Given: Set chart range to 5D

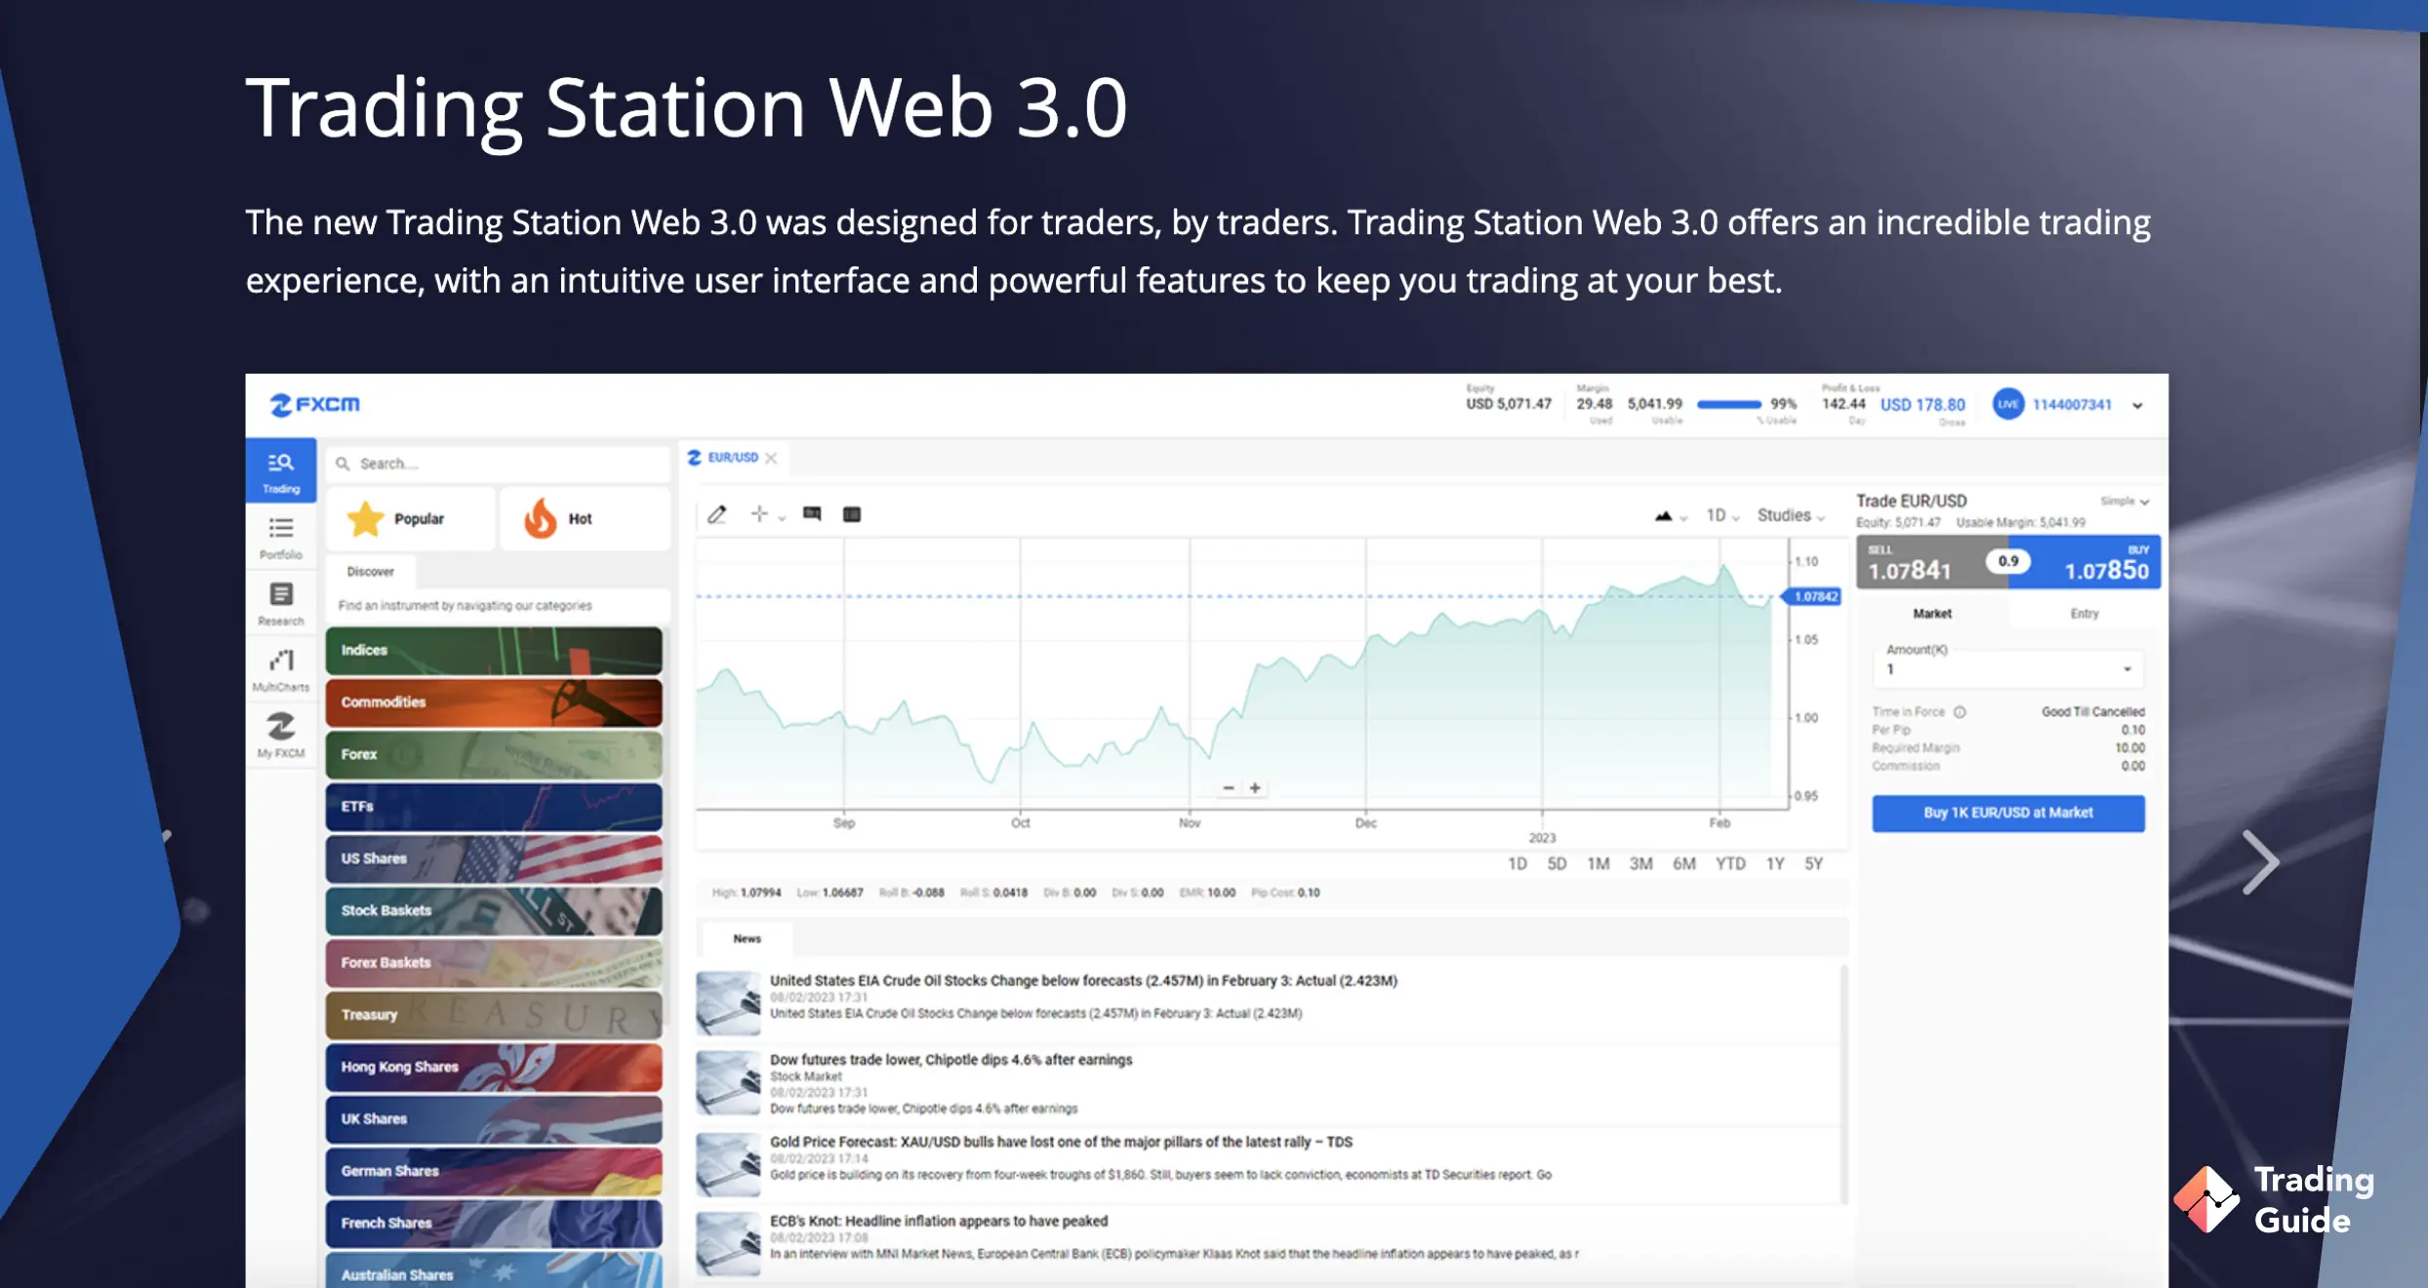Looking at the screenshot, I should tap(1557, 864).
